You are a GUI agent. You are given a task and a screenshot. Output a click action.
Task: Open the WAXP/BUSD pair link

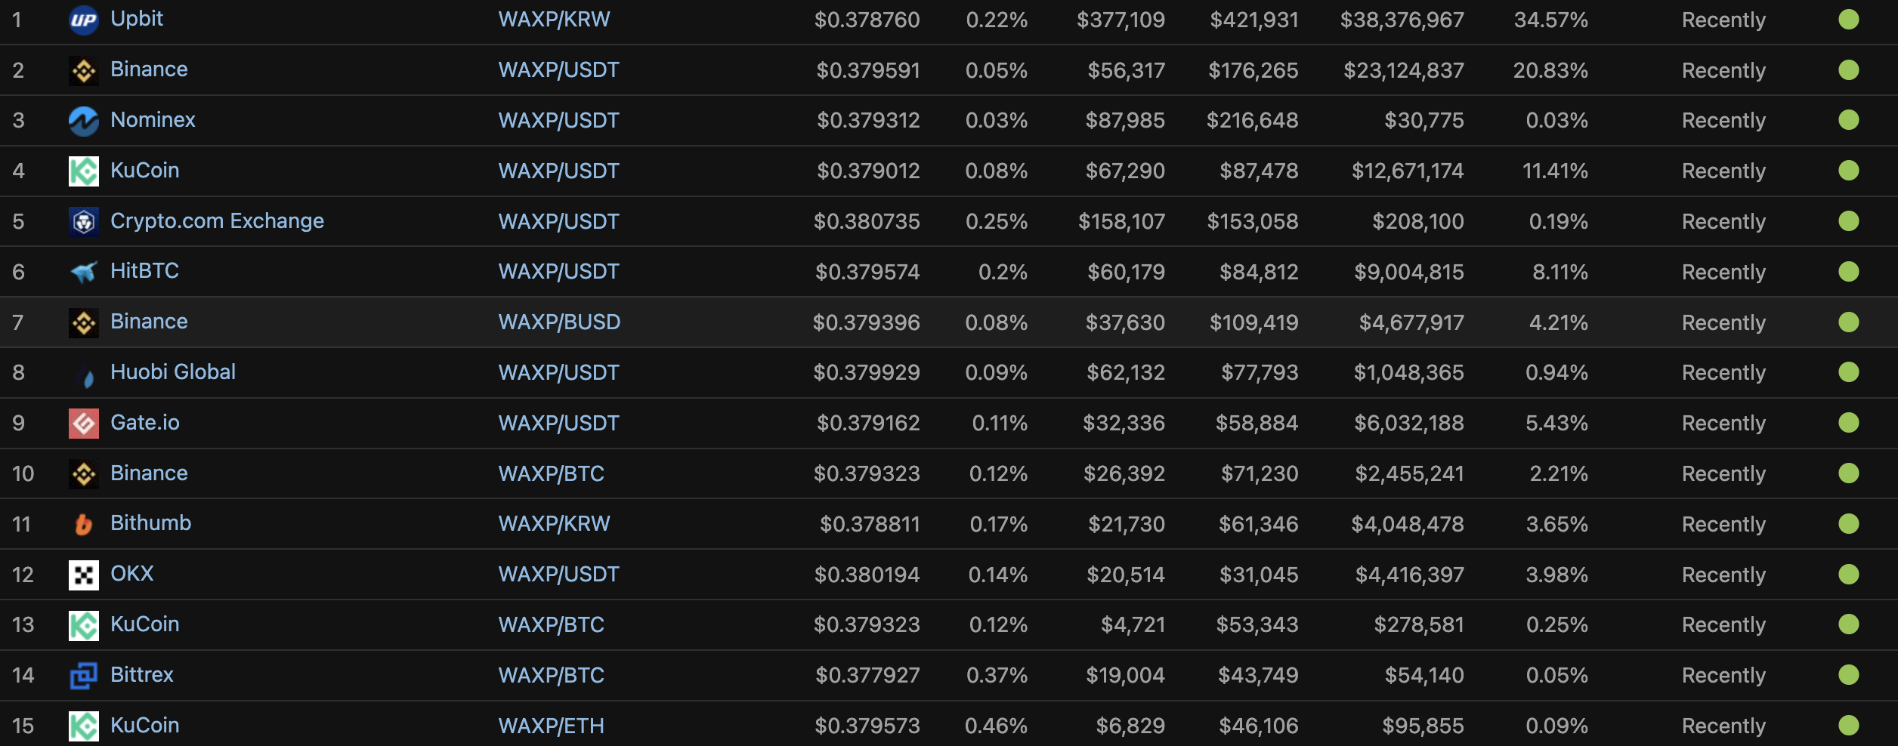pyautogui.click(x=559, y=322)
